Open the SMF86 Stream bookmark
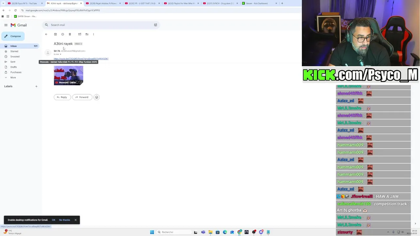Viewport: 420px width, 236px height. point(25,16)
